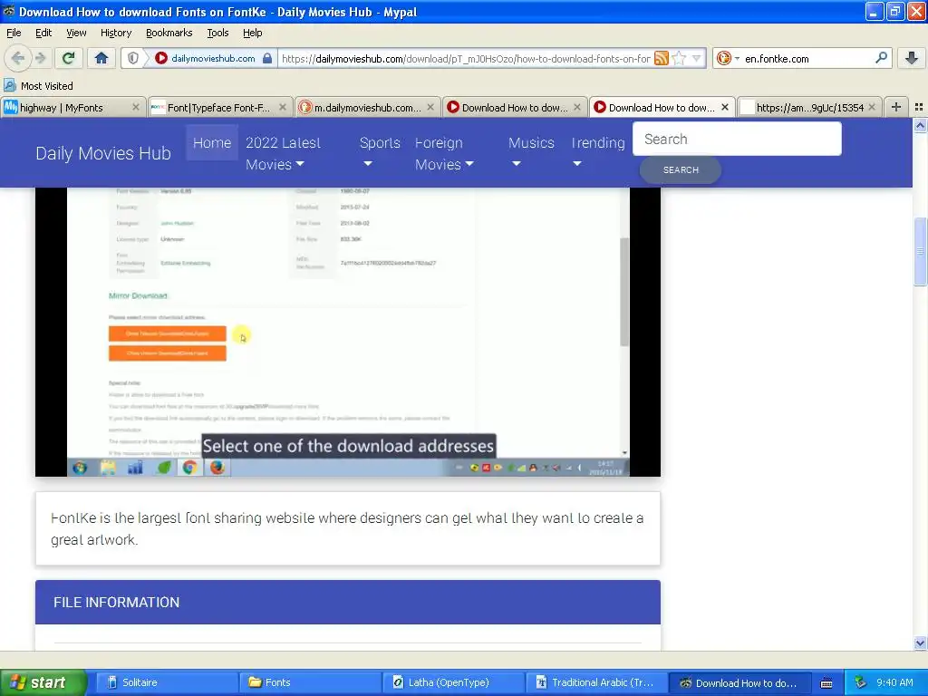Screen dimensions: 928x696
Task: Expand the Trending navigation dropdown
Action: click(598, 152)
